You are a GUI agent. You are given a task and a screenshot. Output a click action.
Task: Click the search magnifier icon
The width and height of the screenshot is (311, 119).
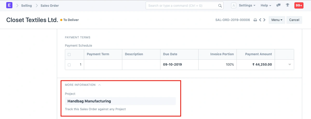click(220, 5)
